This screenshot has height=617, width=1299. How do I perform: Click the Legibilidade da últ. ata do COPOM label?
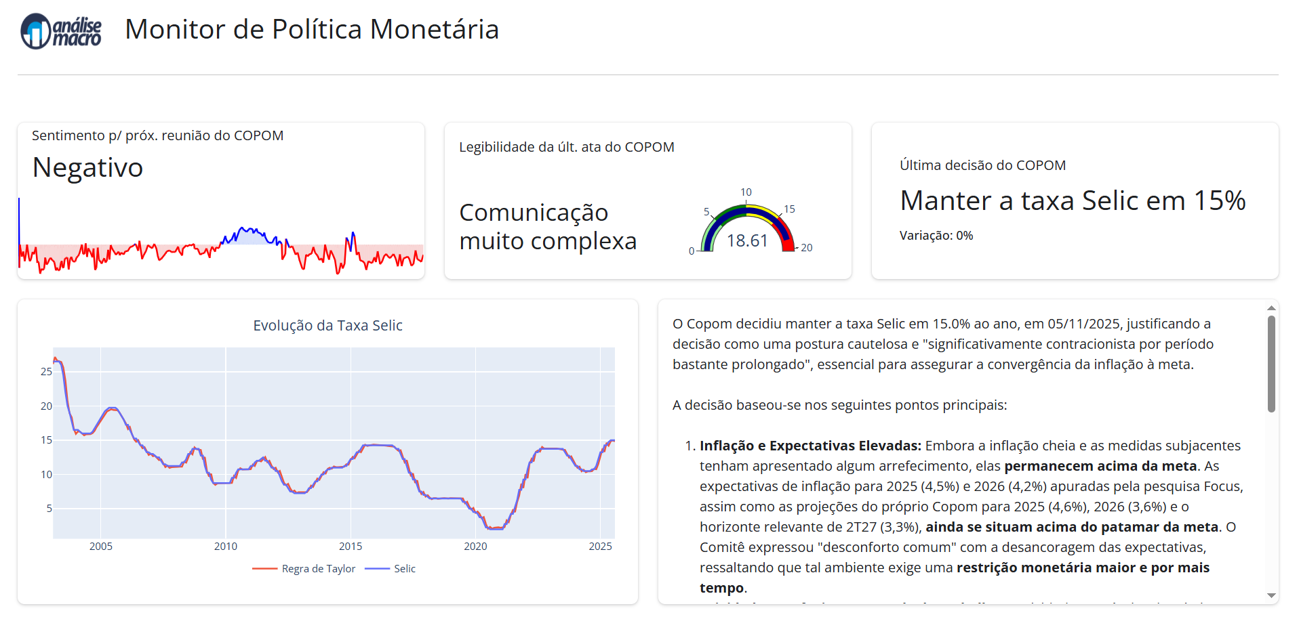[566, 147]
